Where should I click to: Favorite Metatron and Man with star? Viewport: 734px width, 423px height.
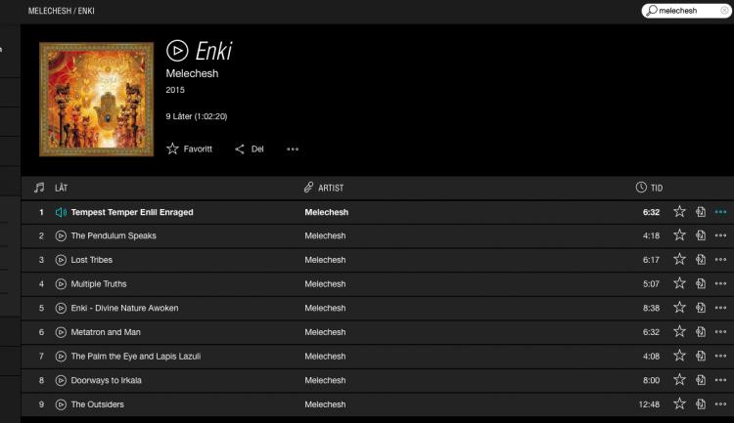(679, 331)
